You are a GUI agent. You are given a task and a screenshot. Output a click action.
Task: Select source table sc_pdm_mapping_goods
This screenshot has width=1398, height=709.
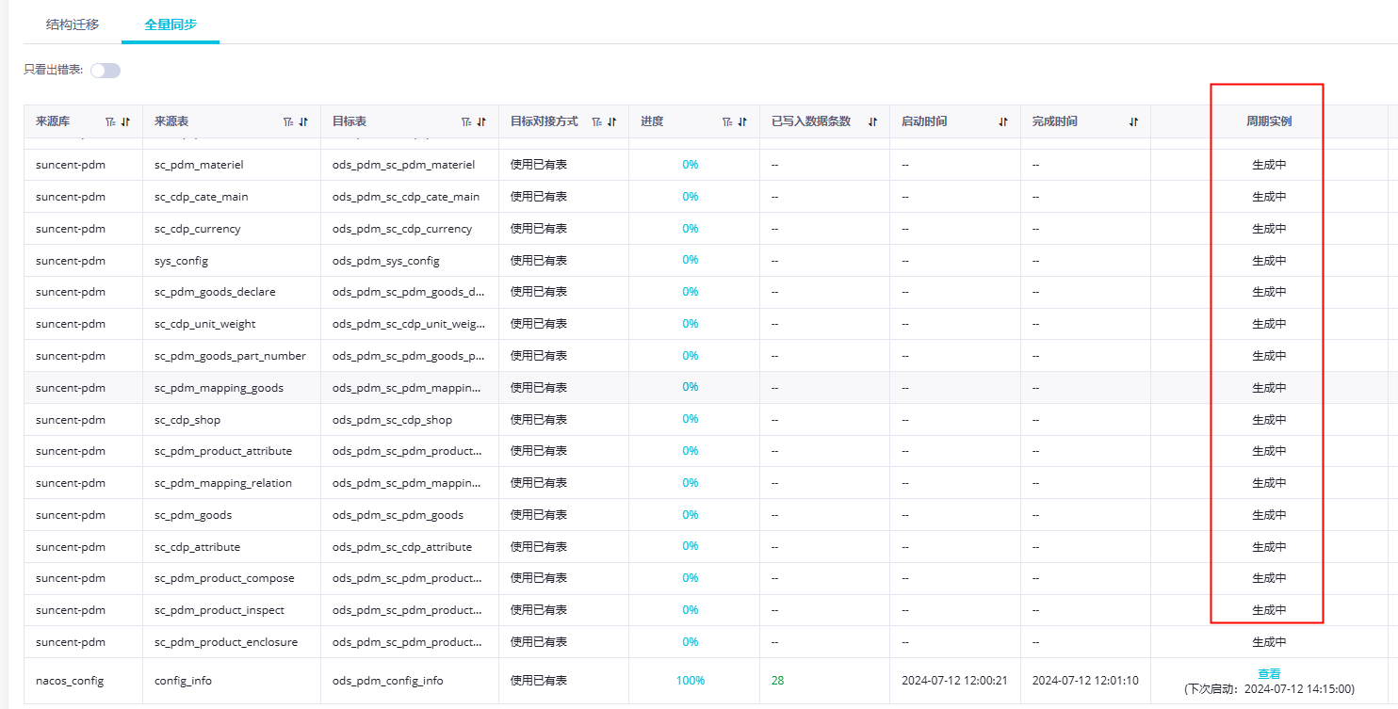tap(219, 388)
